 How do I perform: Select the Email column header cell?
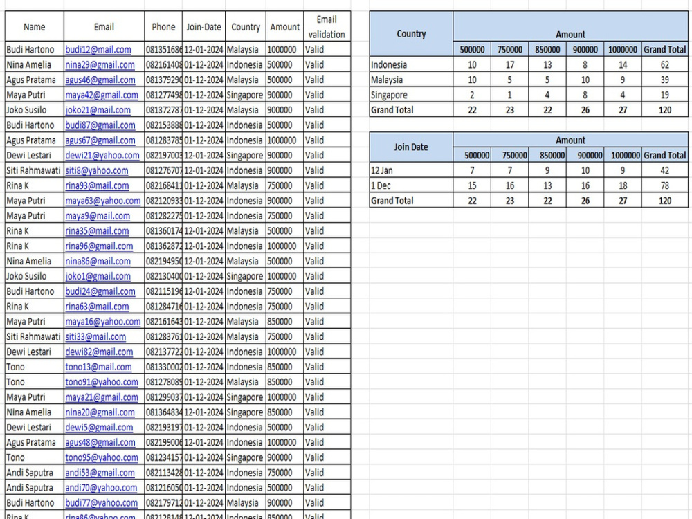pos(104,26)
